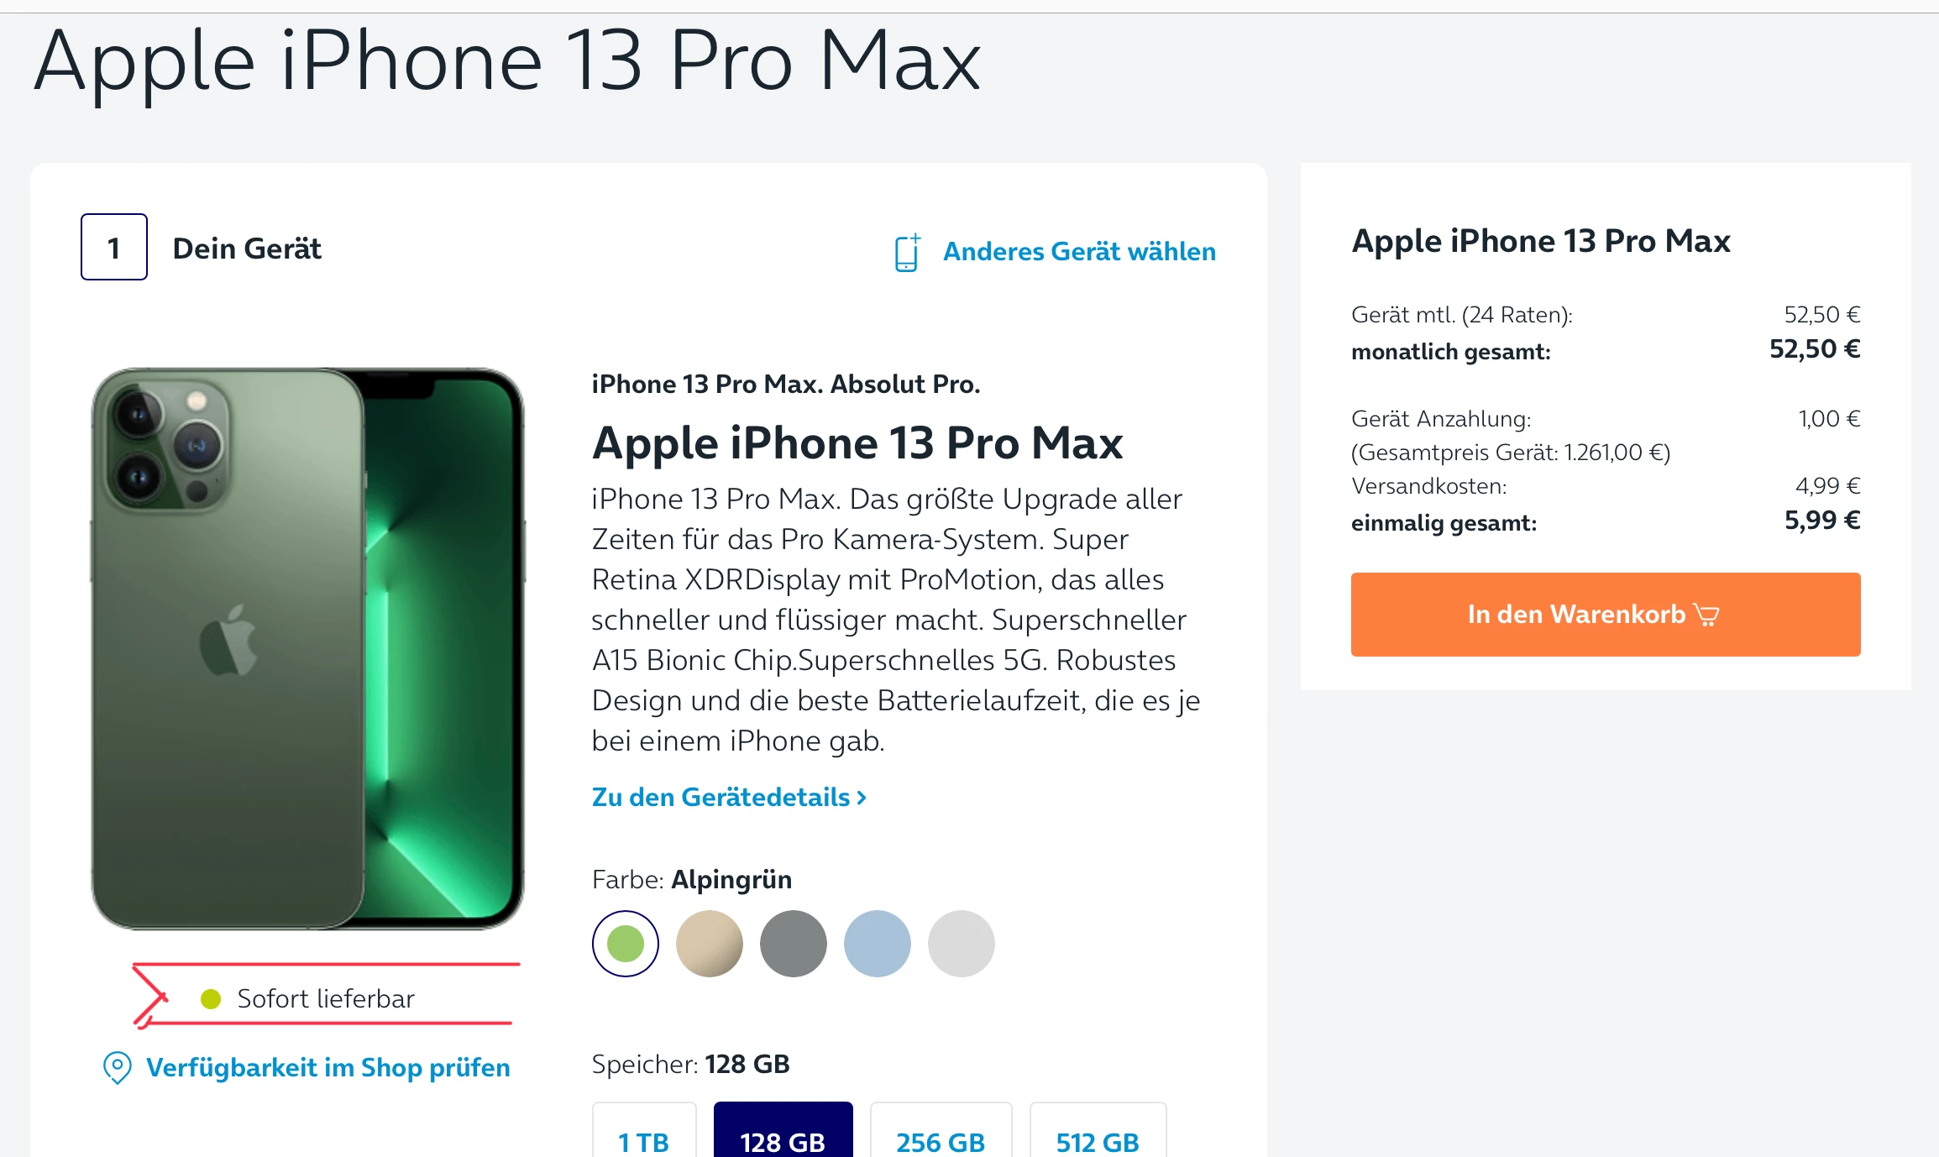Click Anderes Gerät wählen link
Screen dimensions: 1939x1157
pos(1079,252)
